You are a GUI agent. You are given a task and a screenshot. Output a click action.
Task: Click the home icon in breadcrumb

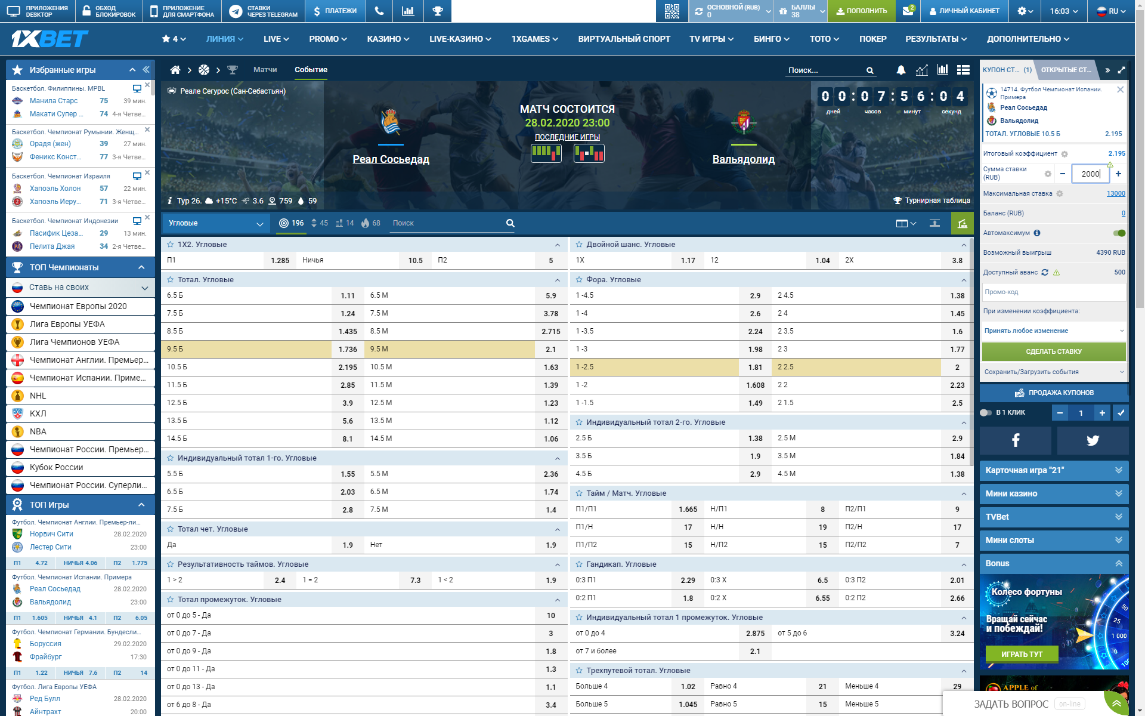click(175, 70)
